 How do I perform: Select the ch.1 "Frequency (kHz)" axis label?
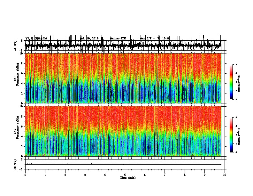(18, 74)
